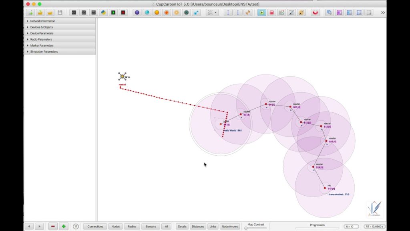Click the second vertical line icon

[x=238, y=12]
